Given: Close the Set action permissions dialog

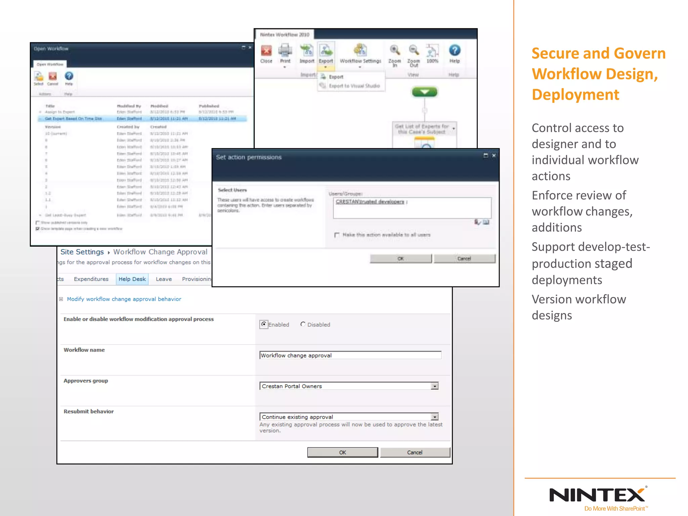Looking at the screenshot, I should tap(494, 156).
